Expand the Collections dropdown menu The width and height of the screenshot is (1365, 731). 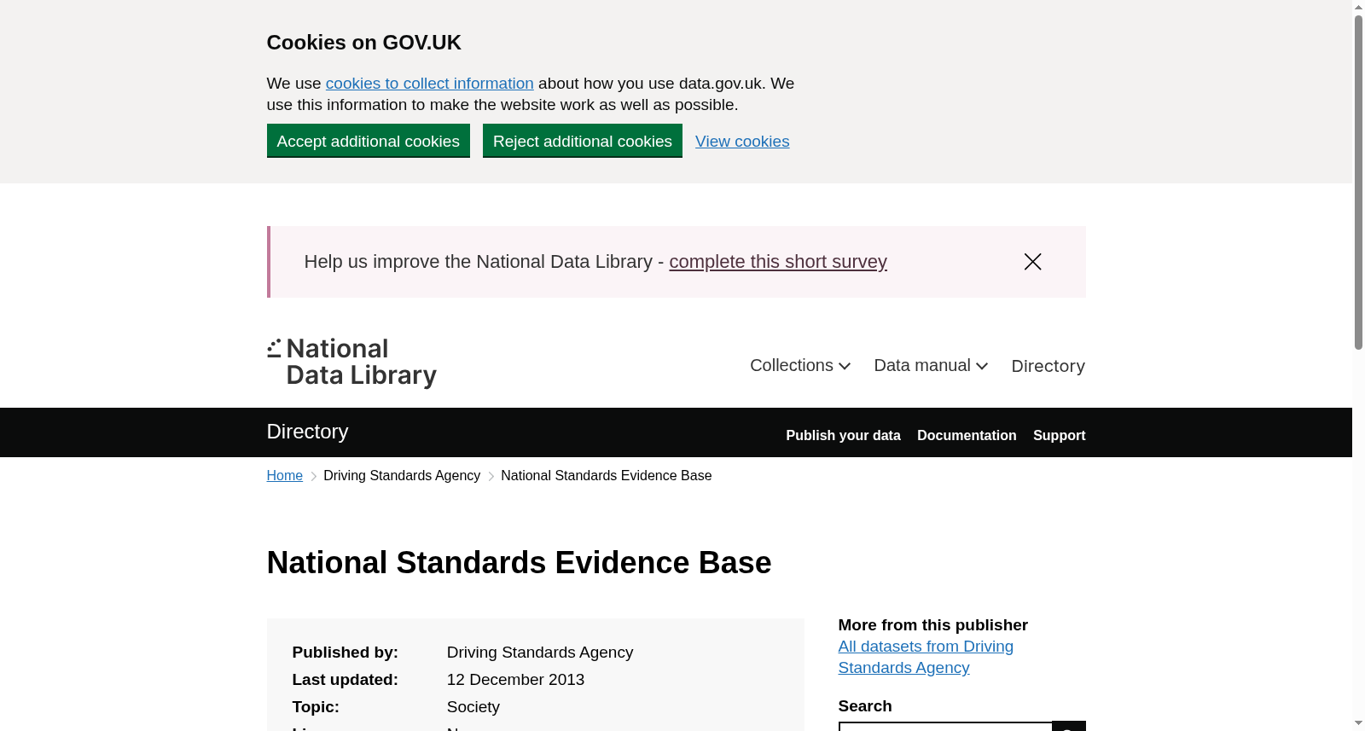(800, 366)
